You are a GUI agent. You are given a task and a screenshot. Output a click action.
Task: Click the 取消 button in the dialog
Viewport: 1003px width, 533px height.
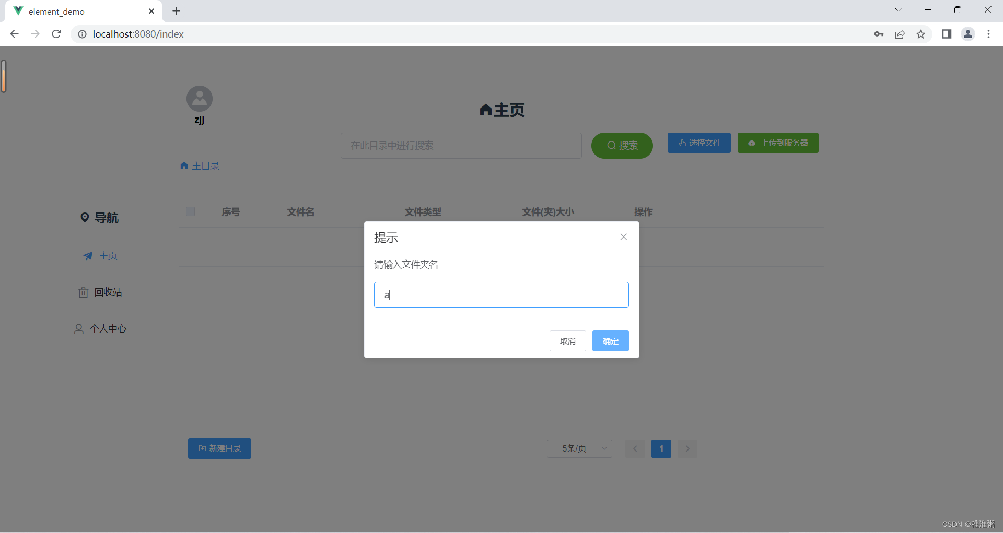[567, 341]
